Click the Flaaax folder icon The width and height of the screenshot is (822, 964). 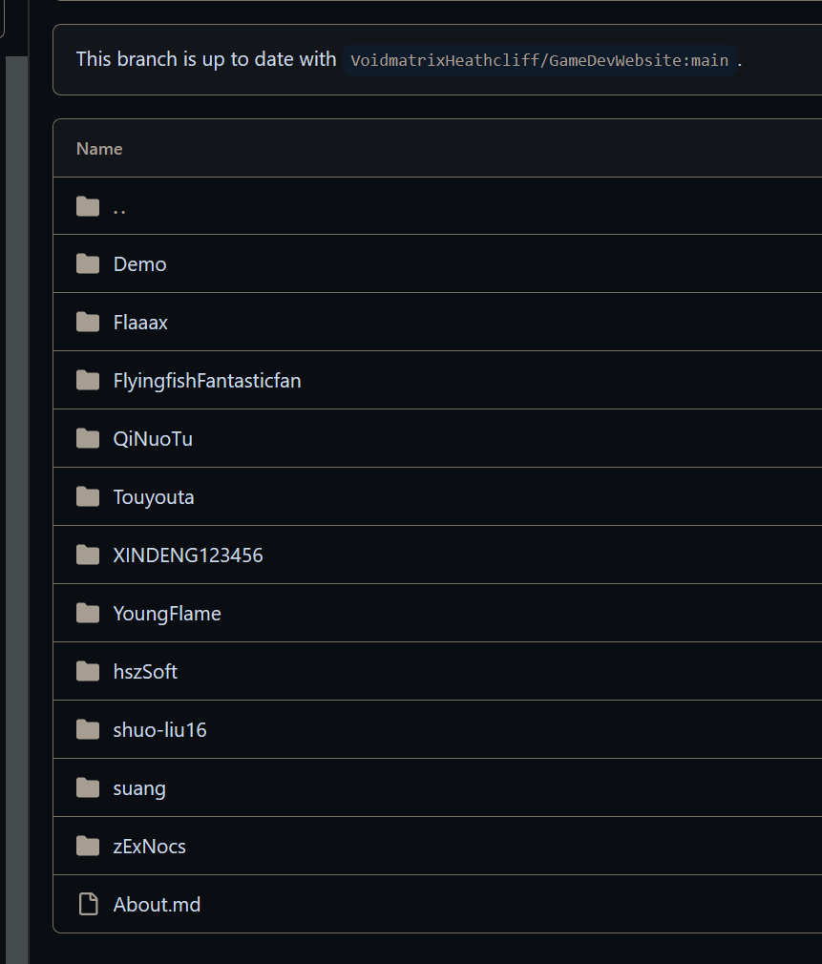coord(87,323)
